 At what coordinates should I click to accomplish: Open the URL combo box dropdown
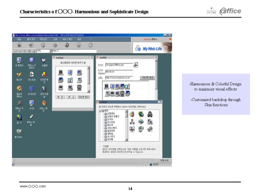click(x=50, y=51)
